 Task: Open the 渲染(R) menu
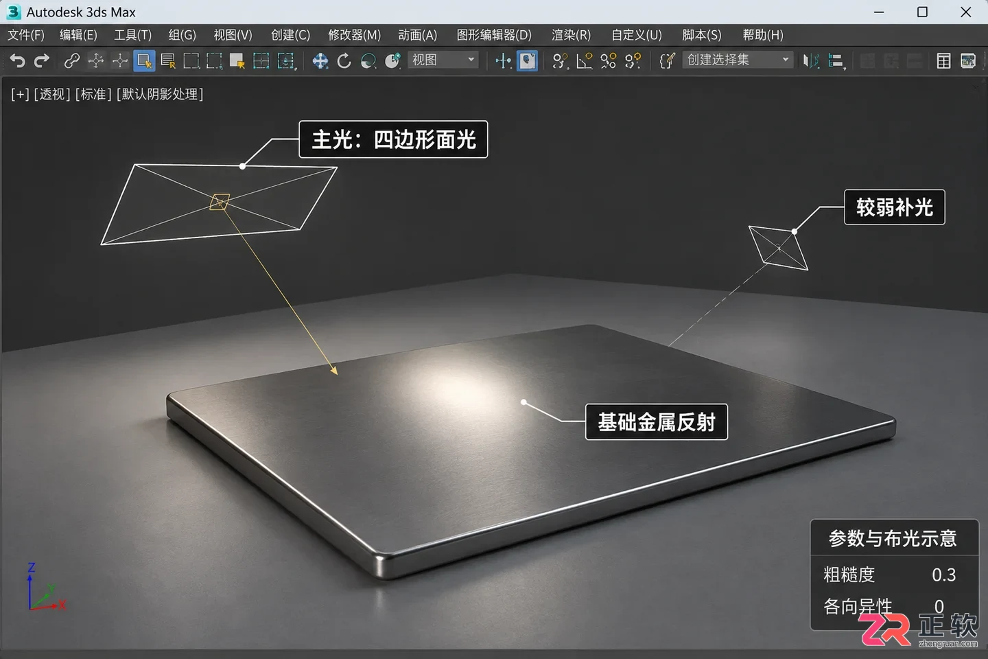[x=571, y=35]
